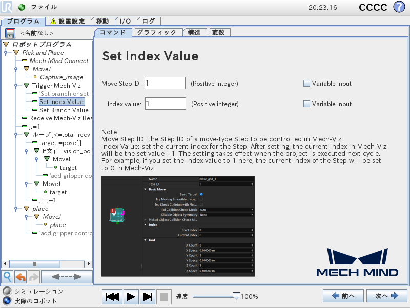410x308 pixels.
Task: Click the orange undo arrow
Action: click(x=20, y=277)
